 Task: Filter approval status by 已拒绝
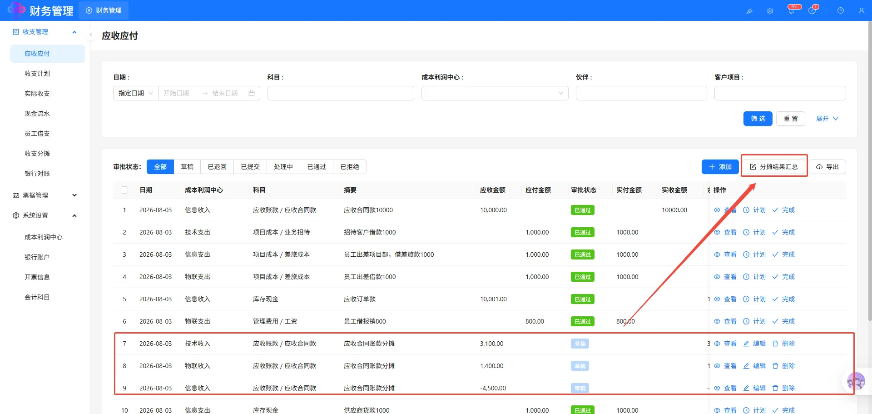point(350,167)
